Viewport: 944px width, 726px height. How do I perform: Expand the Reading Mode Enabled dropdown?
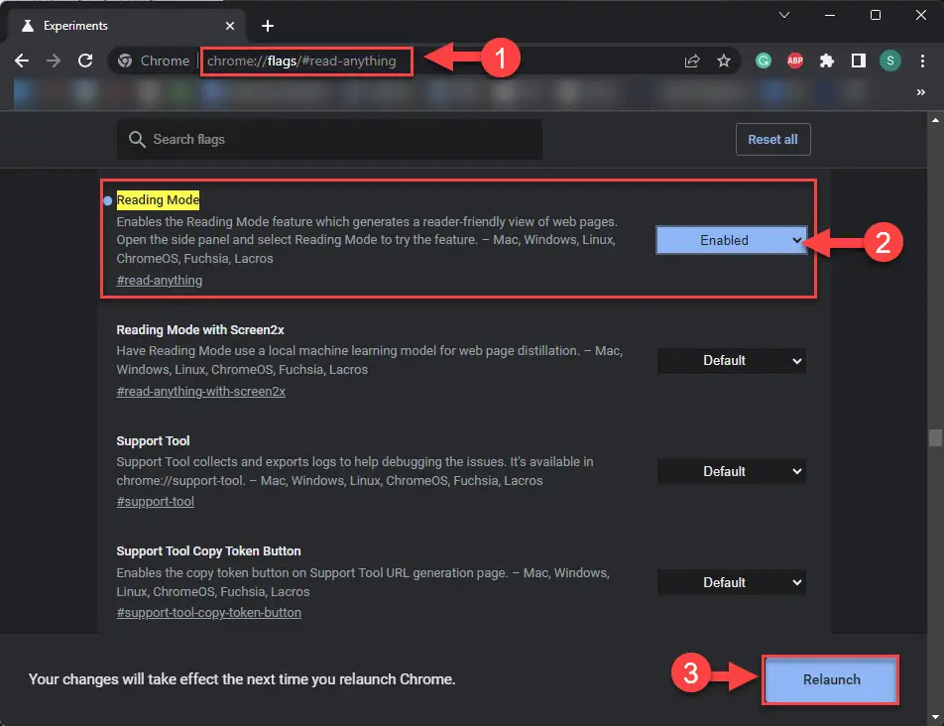pos(731,240)
